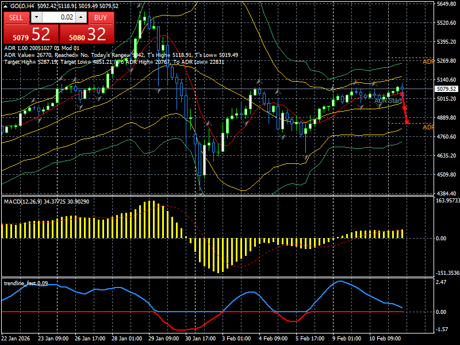The height and width of the screenshot is (345, 460).
Task: Select the orange ADR label near 5269.80 level
Action: coord(428,62)
